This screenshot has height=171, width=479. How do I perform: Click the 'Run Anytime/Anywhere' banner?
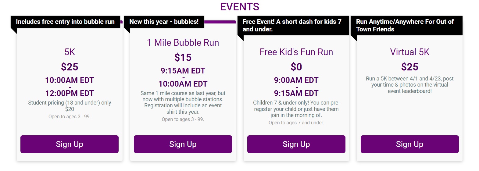coord(407,25)
